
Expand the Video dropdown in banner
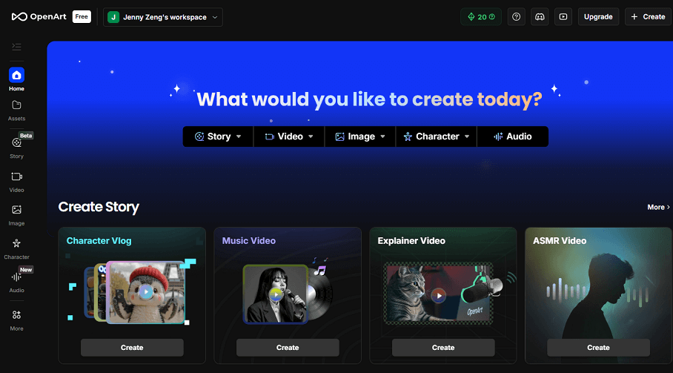(x=289, y=136)
